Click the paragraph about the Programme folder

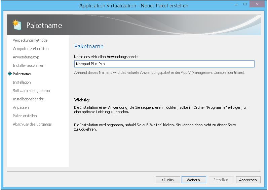161,110
